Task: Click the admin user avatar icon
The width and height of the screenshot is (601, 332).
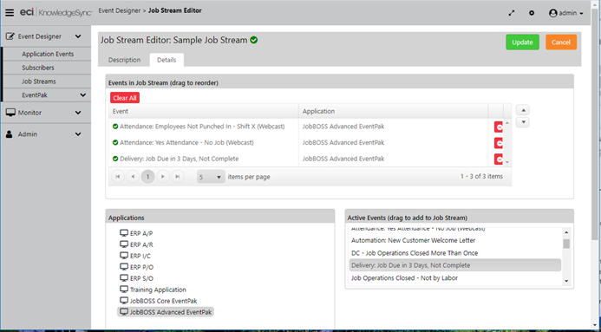Action: click(552, 13)
